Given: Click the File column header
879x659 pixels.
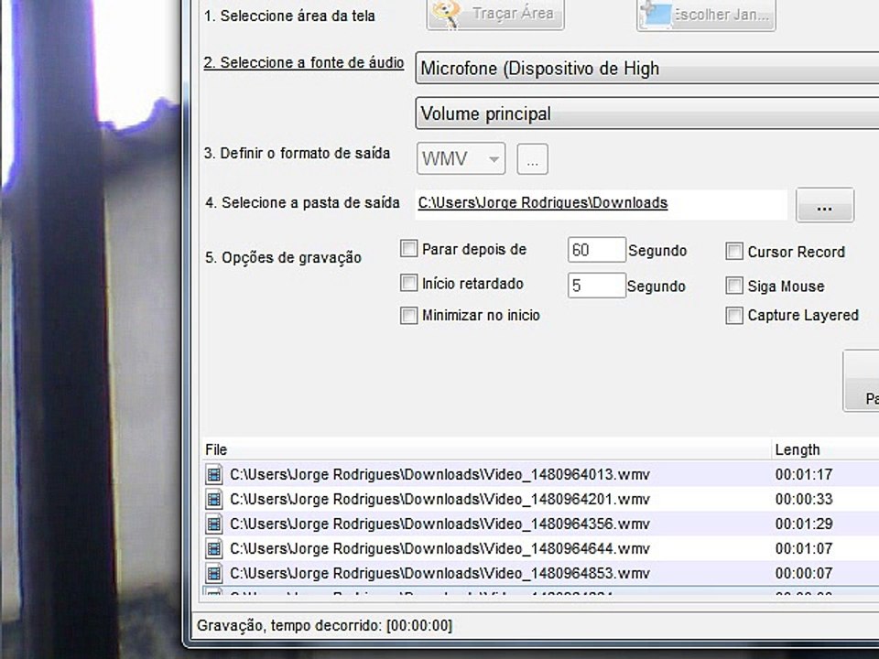Looking at the screenshot, I should click(486, 449).
